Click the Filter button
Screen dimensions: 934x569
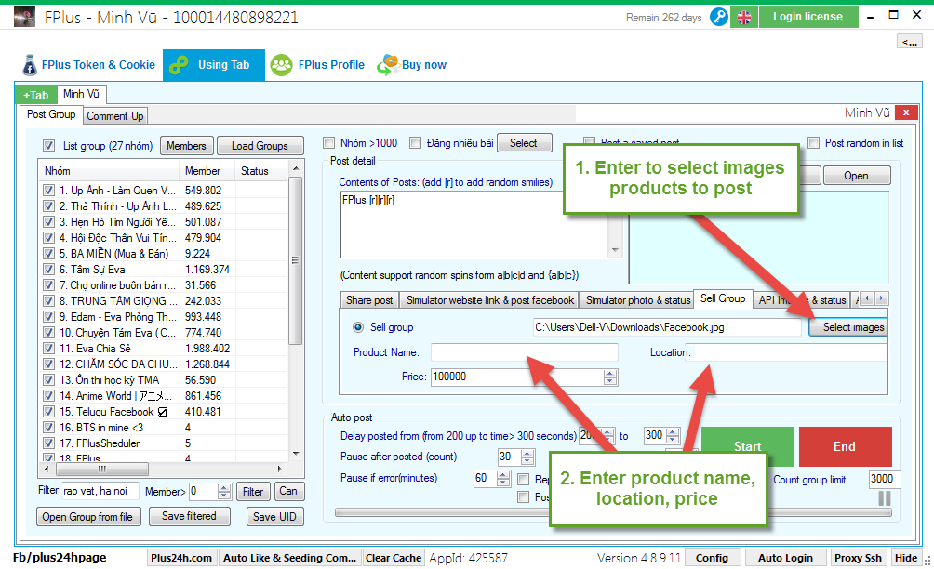point(252,492)
